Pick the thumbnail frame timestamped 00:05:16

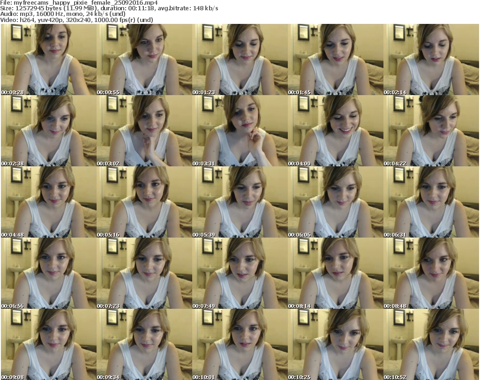(144, 202)
